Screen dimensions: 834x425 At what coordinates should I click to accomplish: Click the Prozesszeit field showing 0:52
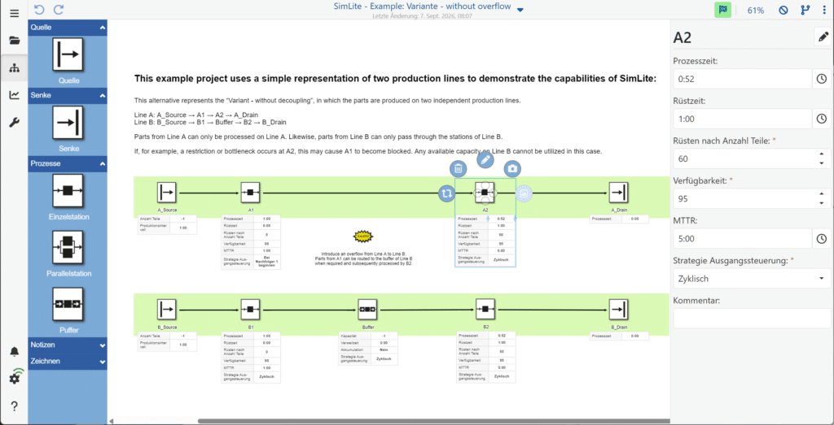click(x=742, y=79)
